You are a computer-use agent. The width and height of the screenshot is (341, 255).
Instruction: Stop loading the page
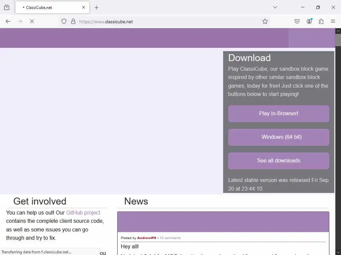click(x=32, y=21)
